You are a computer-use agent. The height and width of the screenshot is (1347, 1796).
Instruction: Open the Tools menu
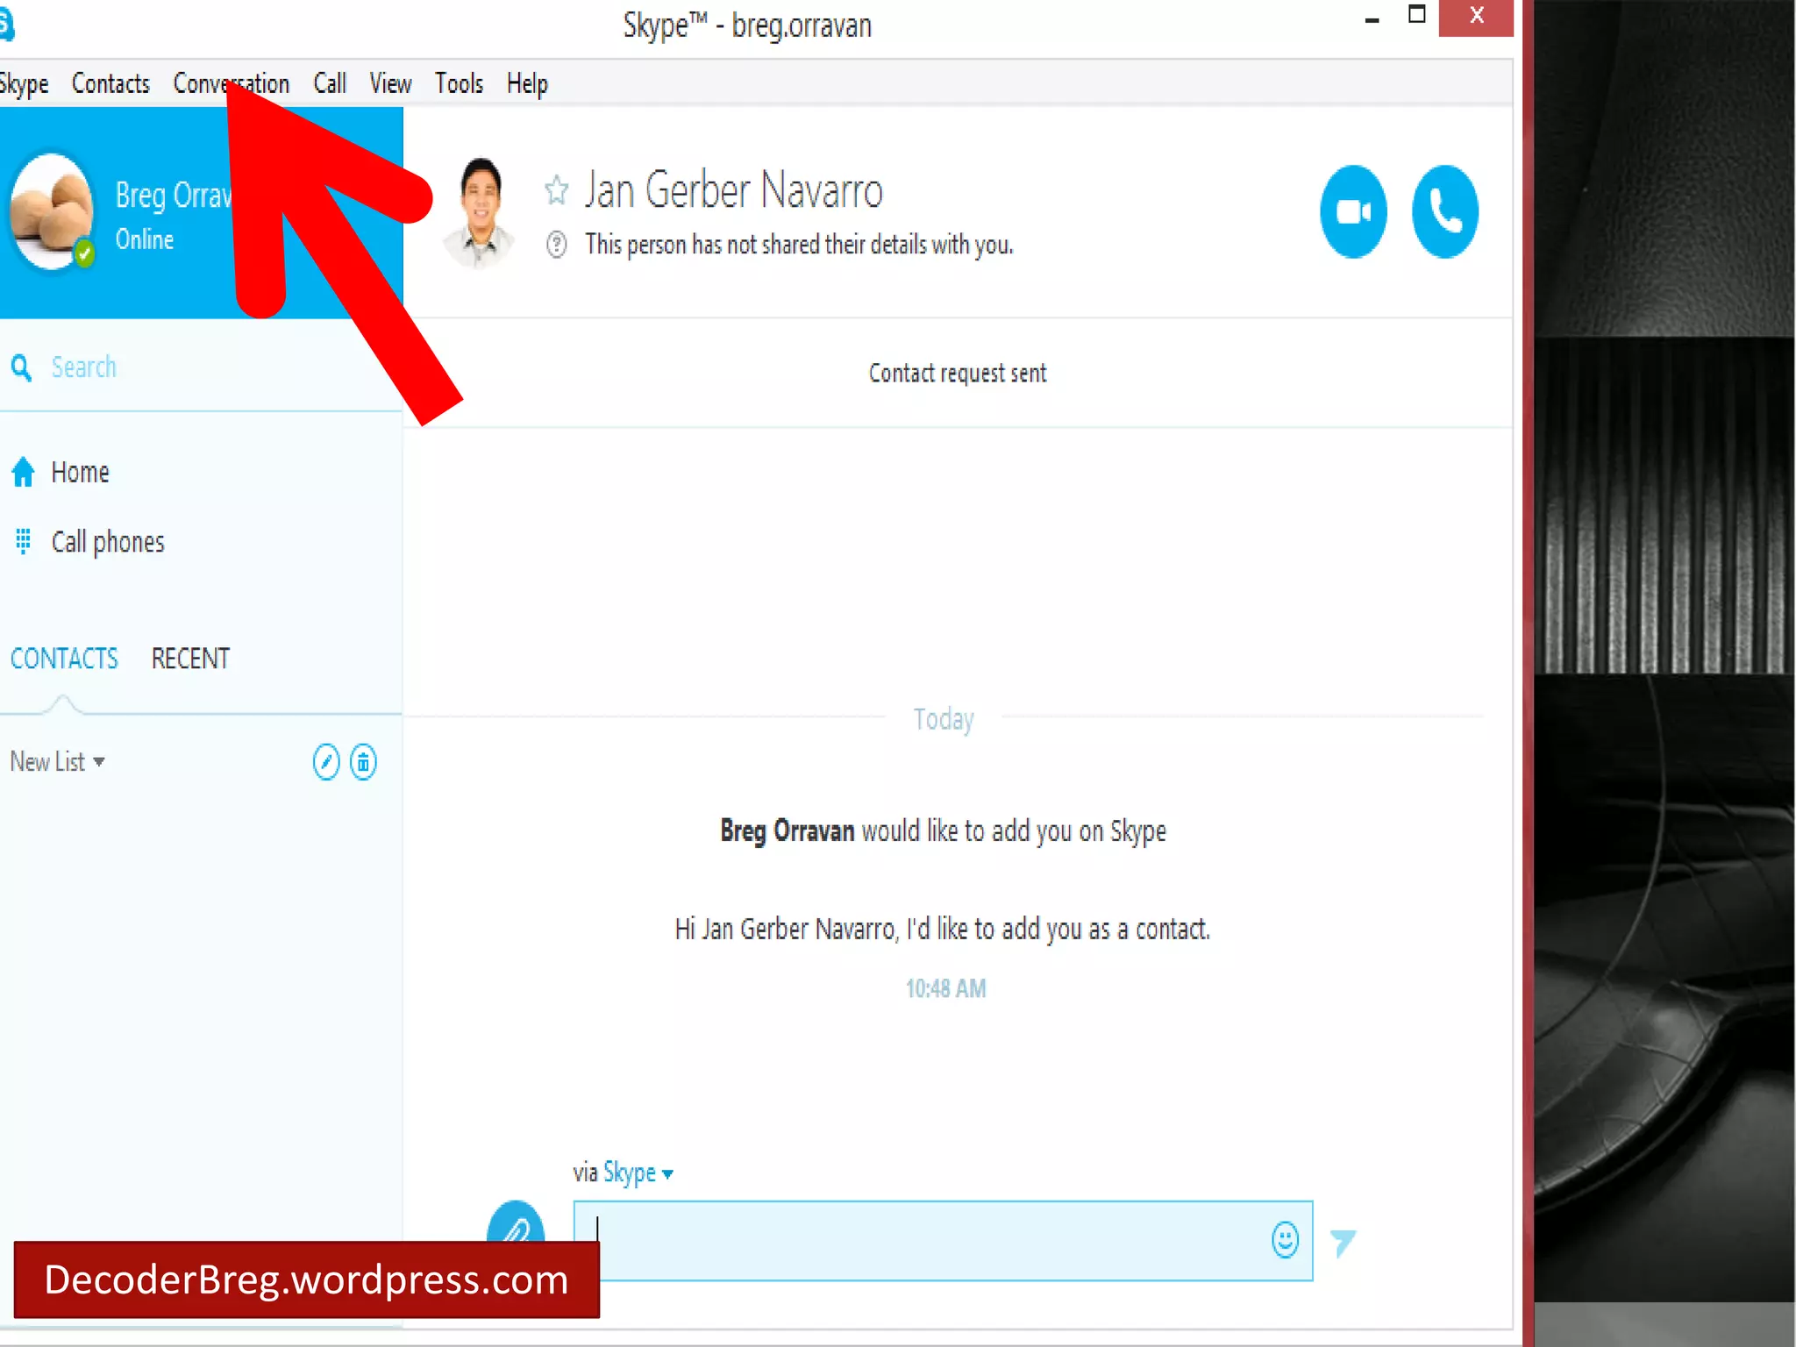point(459,83)
